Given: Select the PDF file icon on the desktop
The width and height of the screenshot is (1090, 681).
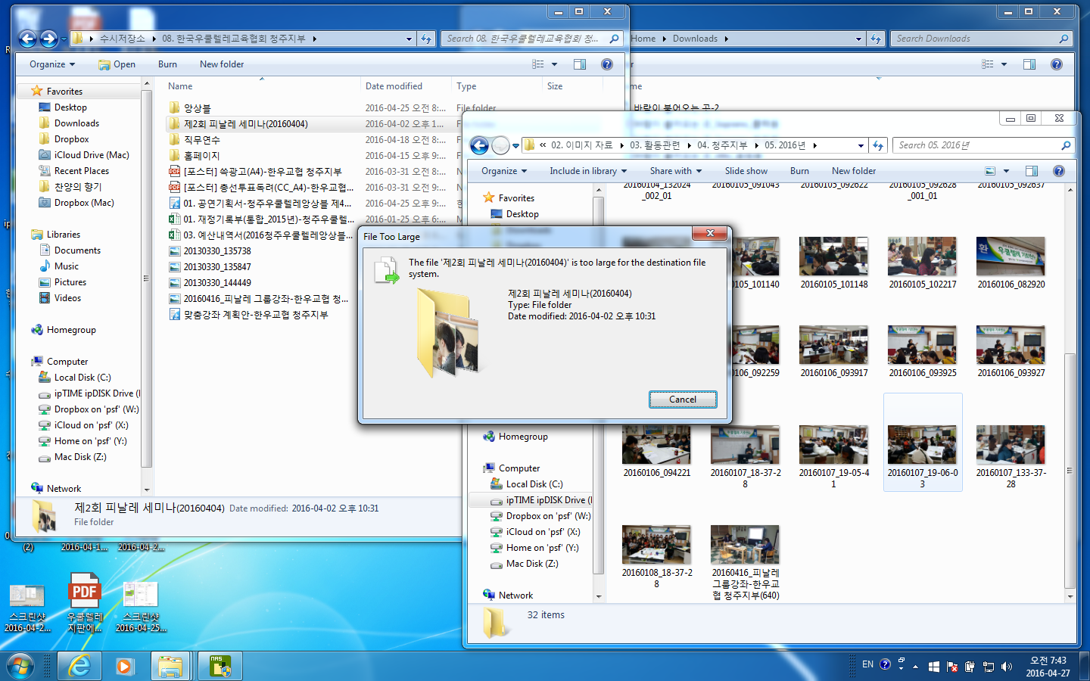Looking at the screenshot, I should coord(85,603).
